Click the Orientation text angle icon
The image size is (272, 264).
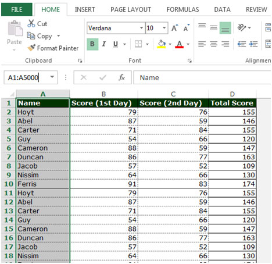click(x=242, y=28)
